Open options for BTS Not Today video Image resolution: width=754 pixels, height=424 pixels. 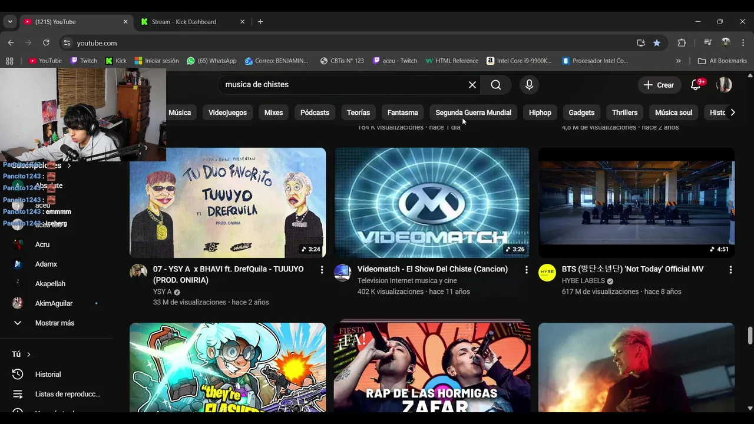point(730,270)
